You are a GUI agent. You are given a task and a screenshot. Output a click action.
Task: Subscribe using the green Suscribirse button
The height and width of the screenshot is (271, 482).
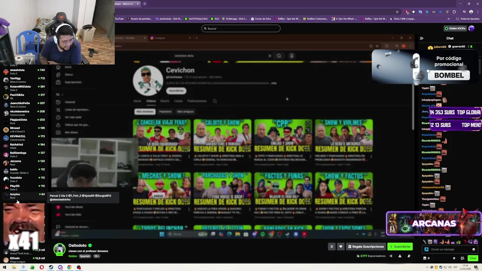pos(400,247)
